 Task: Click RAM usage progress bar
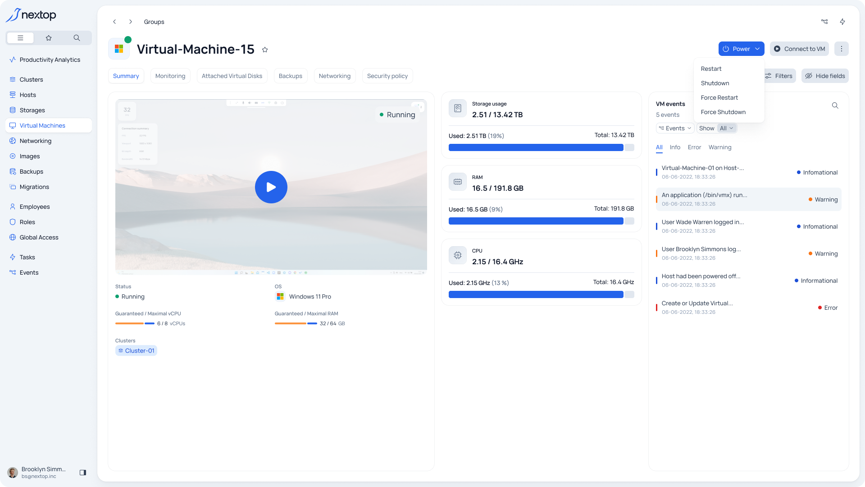point(541,221)
